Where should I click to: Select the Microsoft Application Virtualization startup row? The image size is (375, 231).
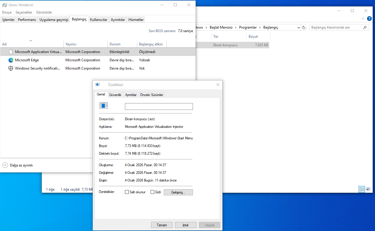pos(98,52)
